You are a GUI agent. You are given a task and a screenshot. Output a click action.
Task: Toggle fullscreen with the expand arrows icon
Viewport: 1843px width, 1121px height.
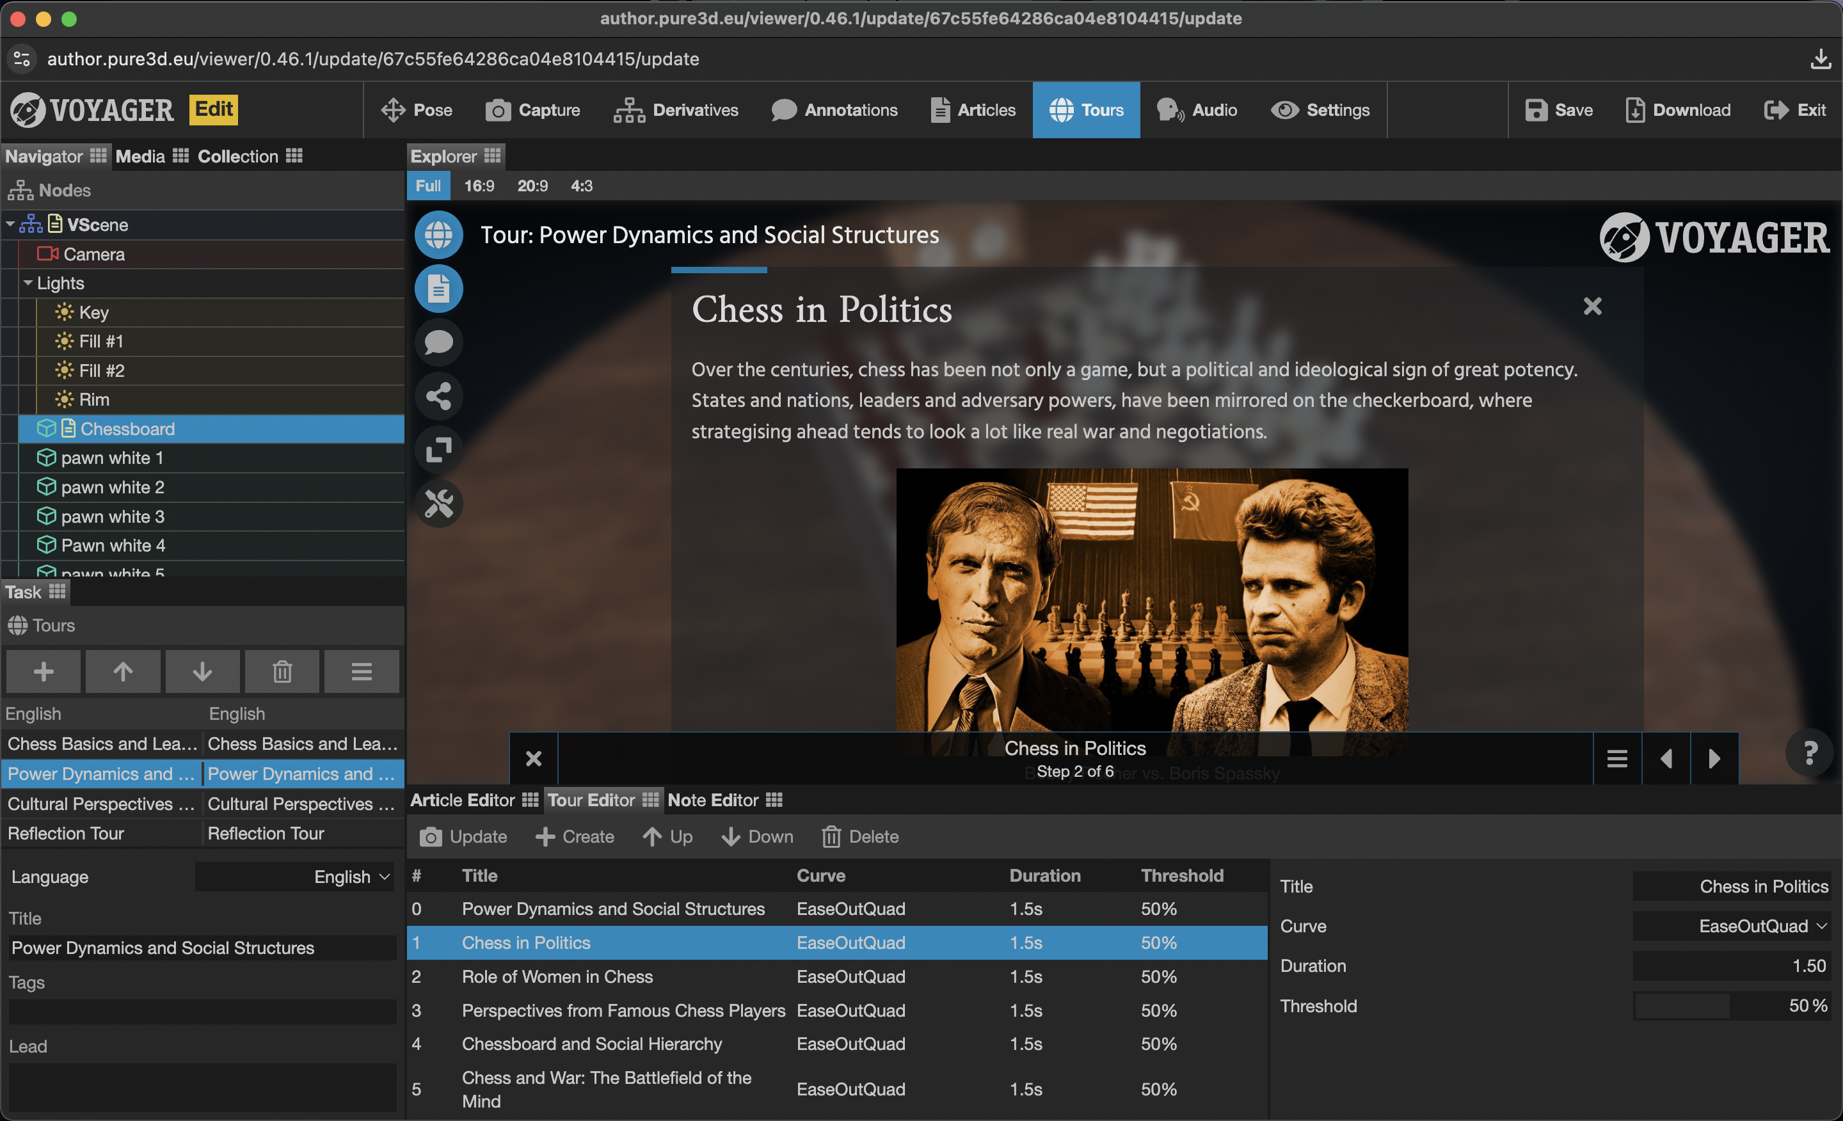pyautogui.click(x=438, y=449)
